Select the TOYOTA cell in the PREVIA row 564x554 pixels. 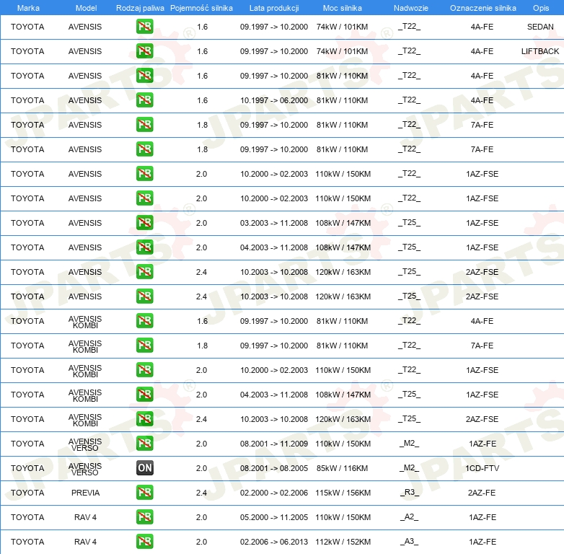pos(27,493)
